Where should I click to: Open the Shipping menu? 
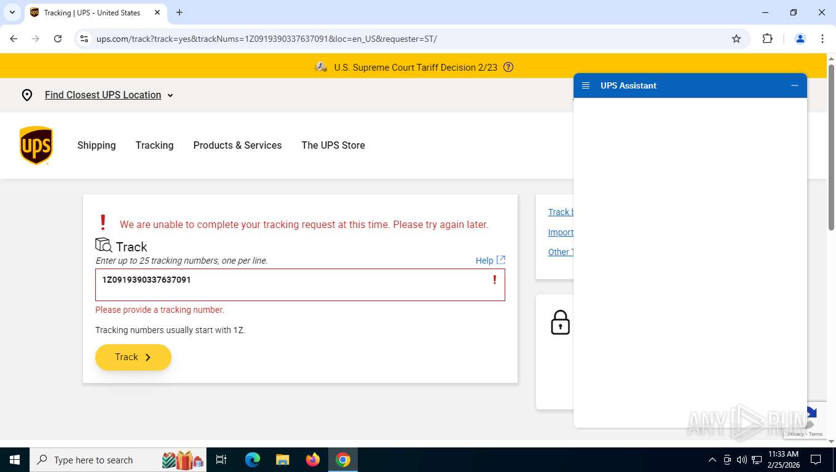click(x=97, y=145)
